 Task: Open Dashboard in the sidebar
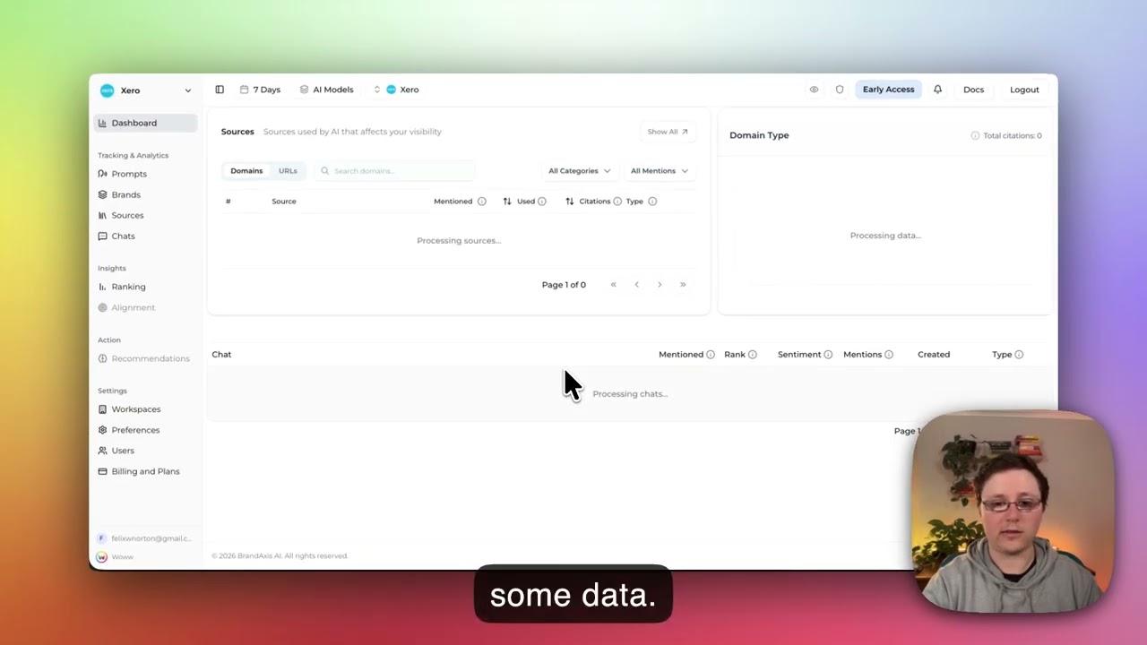(145, 123)
